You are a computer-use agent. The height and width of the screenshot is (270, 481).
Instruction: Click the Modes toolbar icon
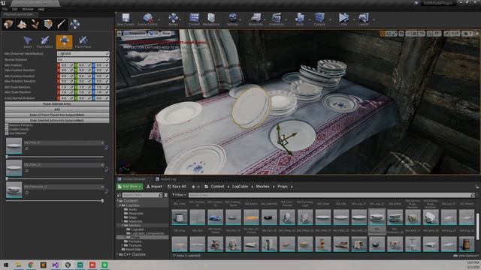(173, 19)
